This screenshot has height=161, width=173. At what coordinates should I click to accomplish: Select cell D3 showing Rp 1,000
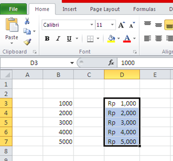pyautogui.click(x=122, y=103)
